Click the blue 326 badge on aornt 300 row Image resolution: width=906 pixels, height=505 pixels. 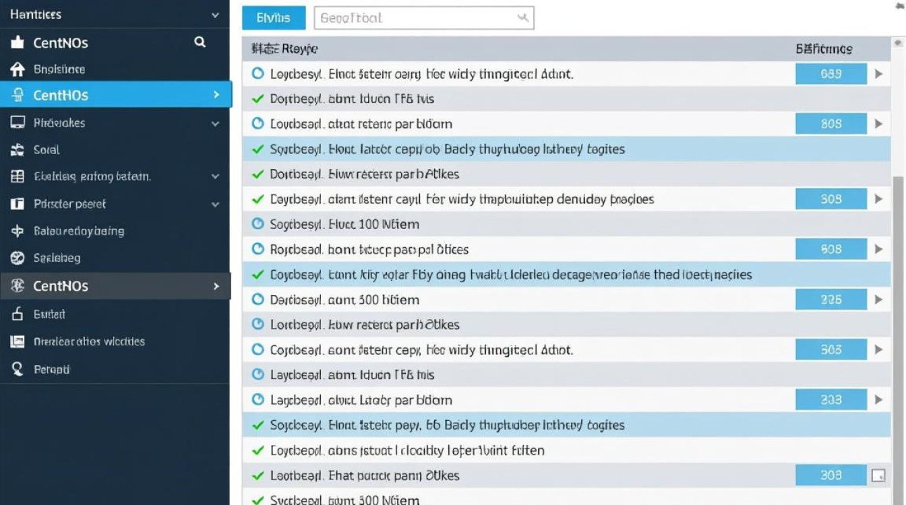click(831, 300)
